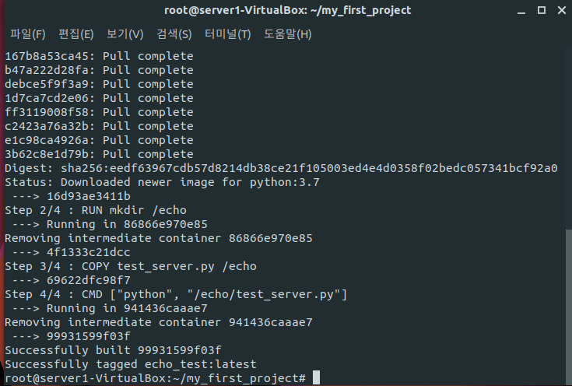Close the terminal window
The height and width of the screenshot is (386, 572).
[x=562, y=10]
